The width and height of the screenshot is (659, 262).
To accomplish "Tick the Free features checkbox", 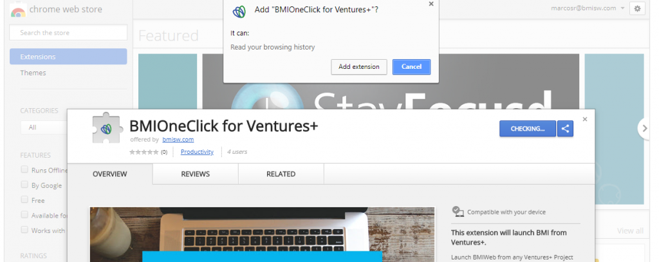I will pos(25,200).
